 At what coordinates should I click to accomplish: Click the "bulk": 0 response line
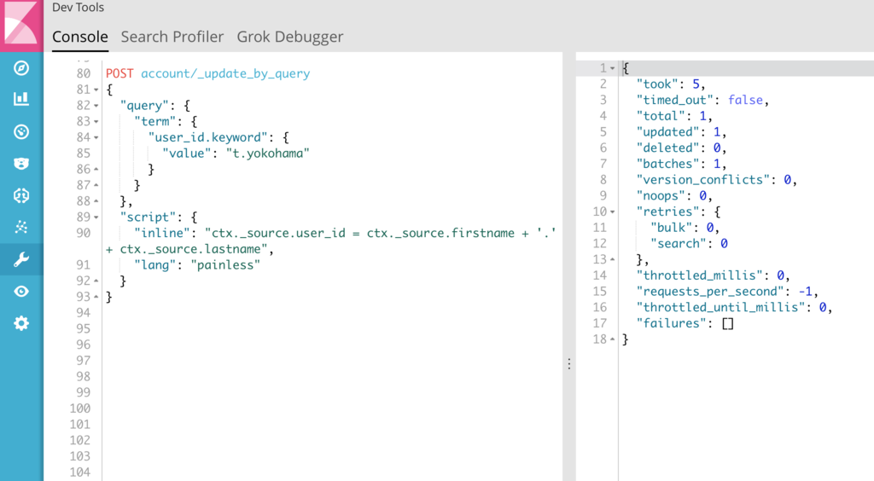(x=685, y=228)
